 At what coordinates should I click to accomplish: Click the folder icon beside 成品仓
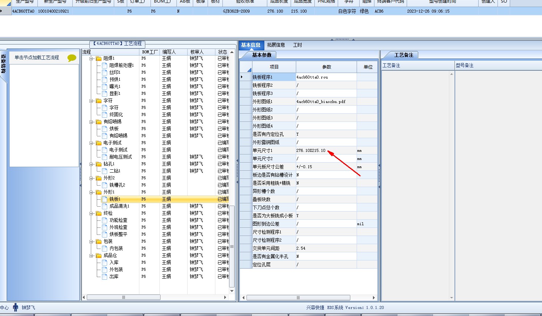[99, 256]
